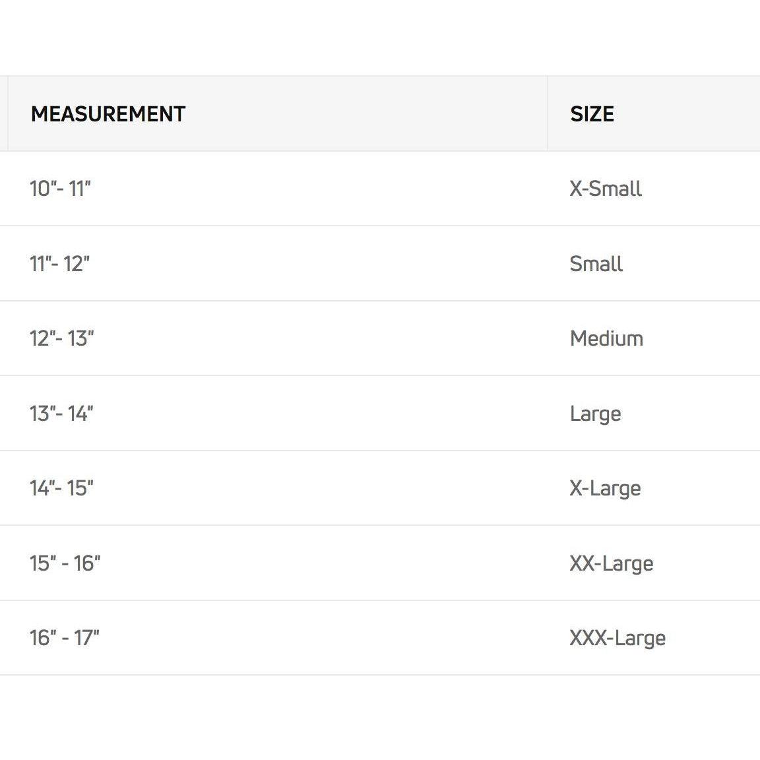Select the Medium size cell
760x760 pixels.
(x=606, y=338)
